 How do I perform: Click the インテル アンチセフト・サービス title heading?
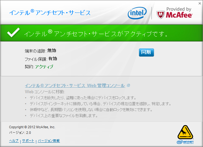50,13
